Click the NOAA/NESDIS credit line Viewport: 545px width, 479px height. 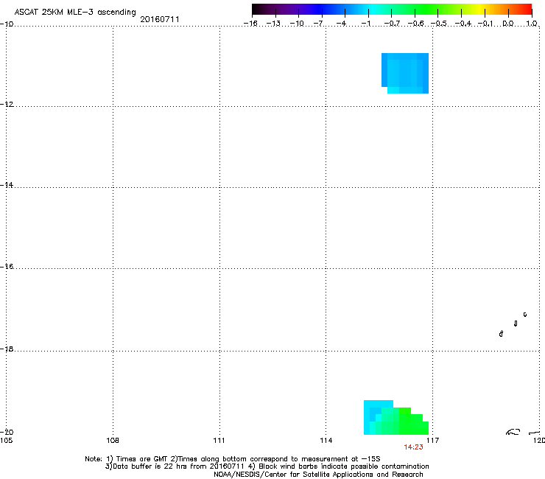point(318,475)
